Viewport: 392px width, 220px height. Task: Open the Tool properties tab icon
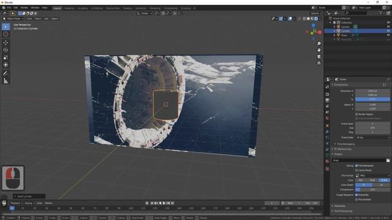coord(327,87)
